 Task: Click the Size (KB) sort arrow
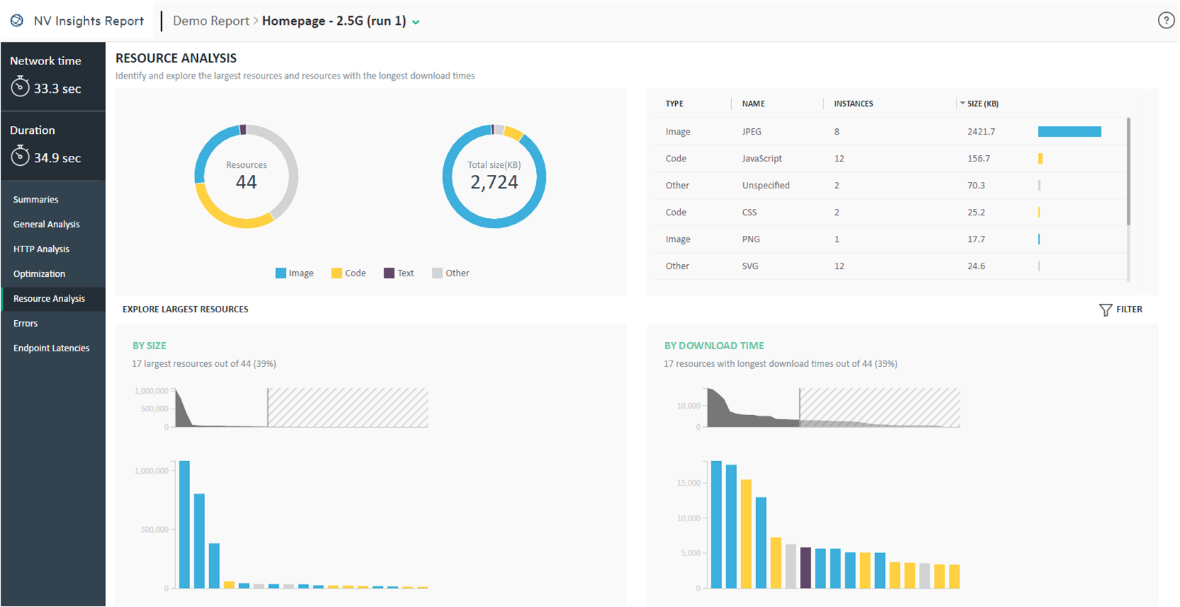pyautogui.click(x=962, y=103)
